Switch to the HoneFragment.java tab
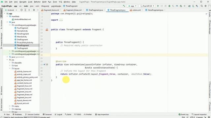The image size is (211, 118). [x=155, y=10]
